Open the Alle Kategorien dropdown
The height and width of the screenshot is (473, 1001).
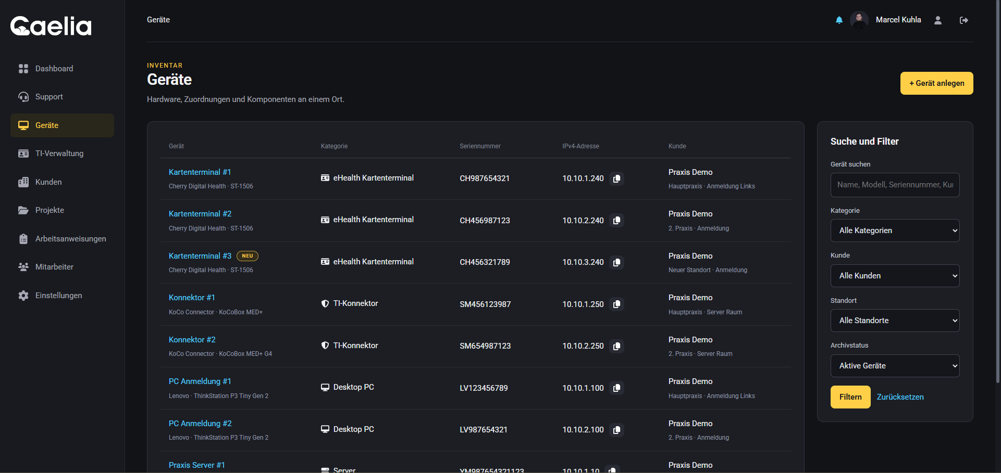pyautogui.click(x=895, y=231)
